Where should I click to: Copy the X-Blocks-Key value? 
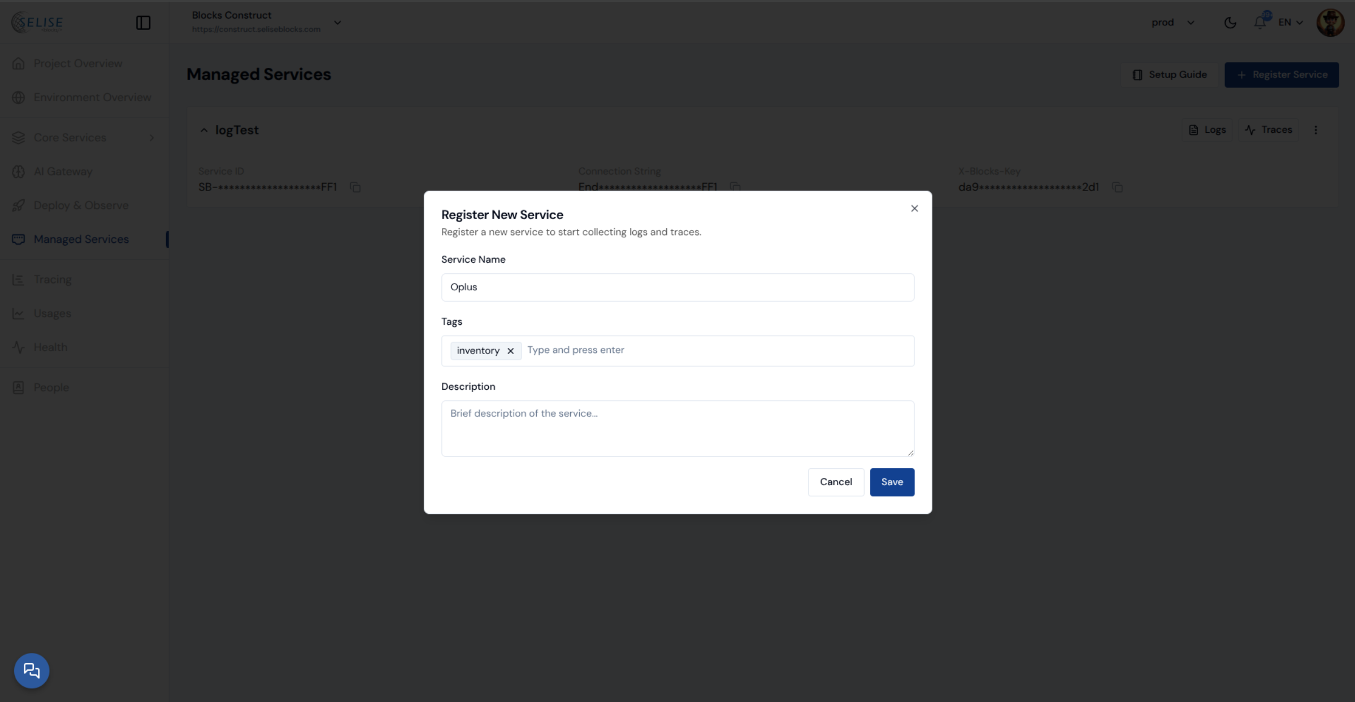[x=1117, y=187]
